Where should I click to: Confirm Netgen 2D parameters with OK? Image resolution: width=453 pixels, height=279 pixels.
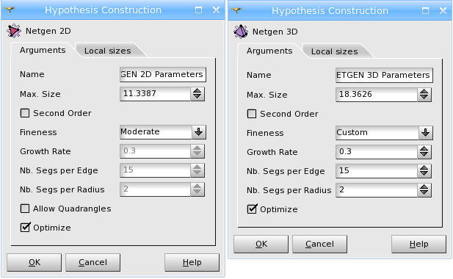(x=35, y=262)
